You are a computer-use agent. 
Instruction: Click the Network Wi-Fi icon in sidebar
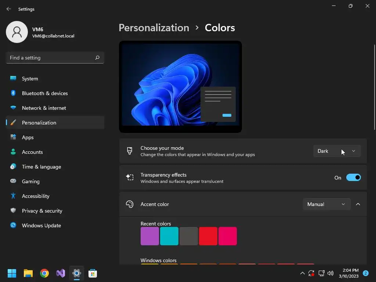tap(13, 108)
